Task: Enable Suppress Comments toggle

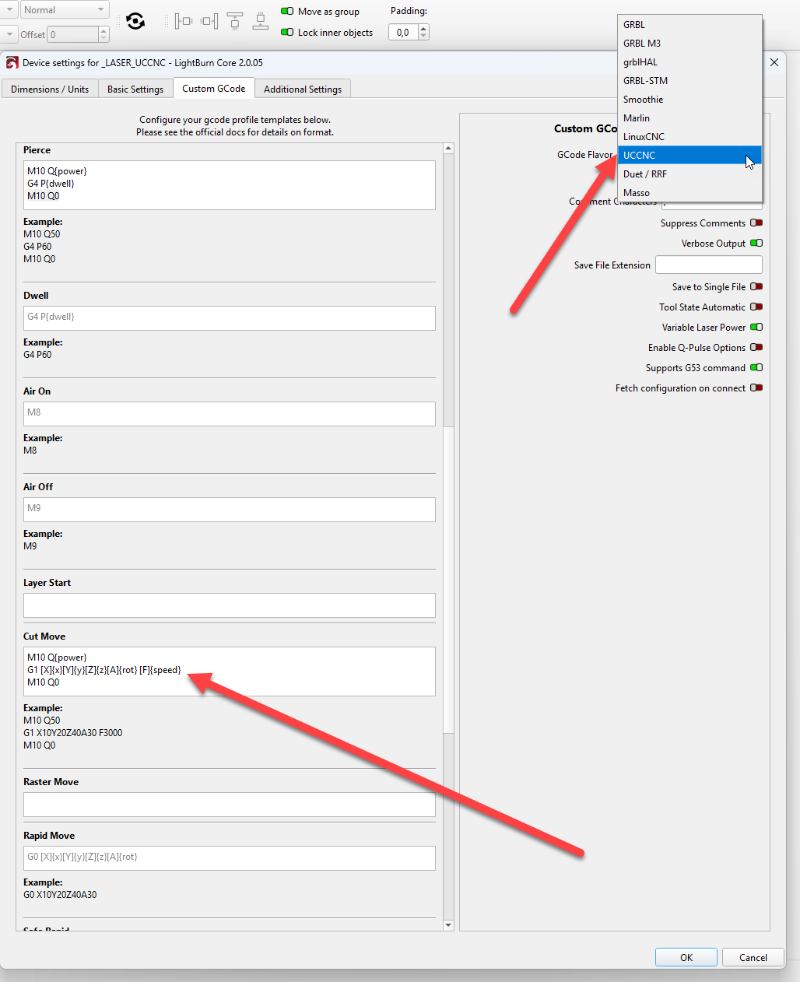Action: pyautogui.click(x=756, y=223)
